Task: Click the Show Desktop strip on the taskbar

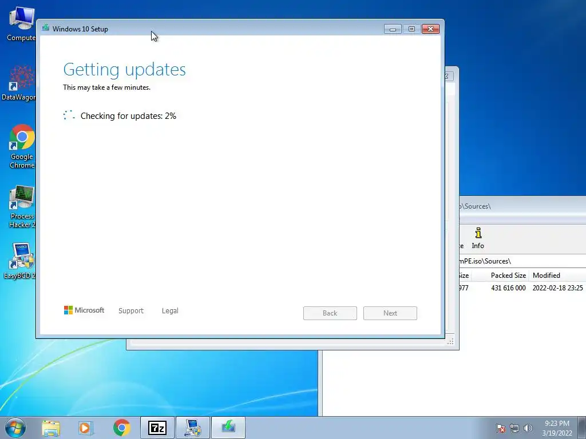Action: [582, 428]
